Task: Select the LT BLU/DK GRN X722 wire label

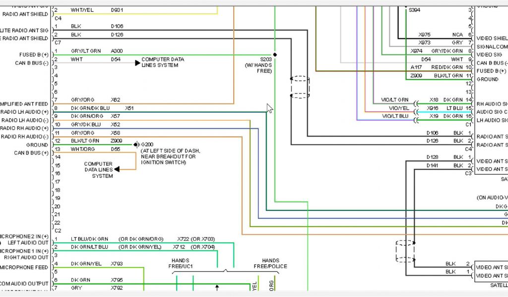Action: coord(89,239)
